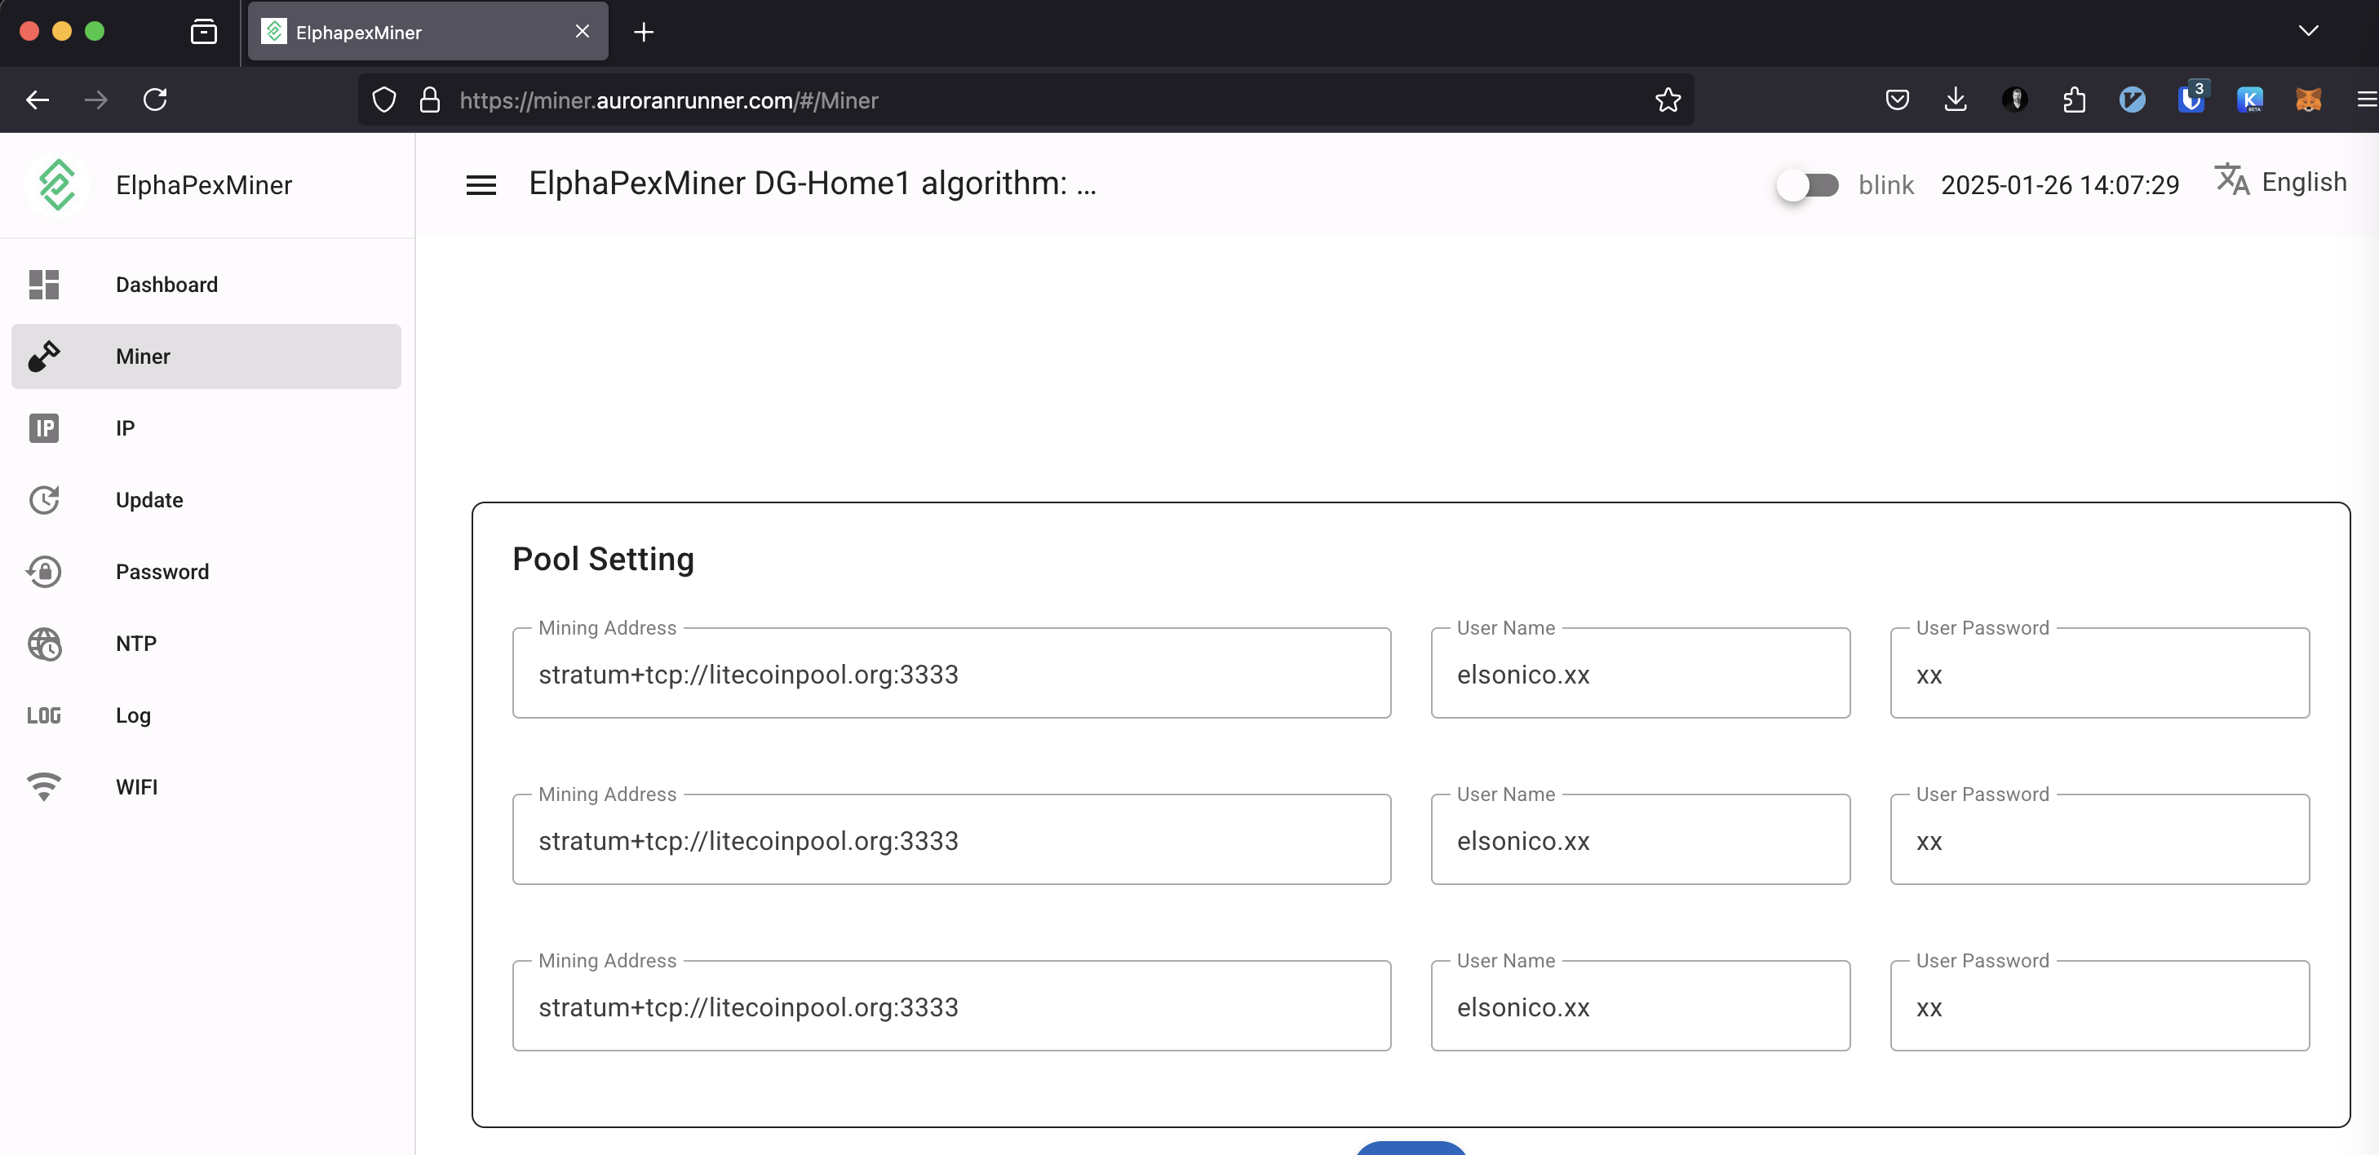Image resolution: width=2379 pixels, height=1155 pixels.
Task: Click the WIFI signal icon
Action: click(43, 786)
